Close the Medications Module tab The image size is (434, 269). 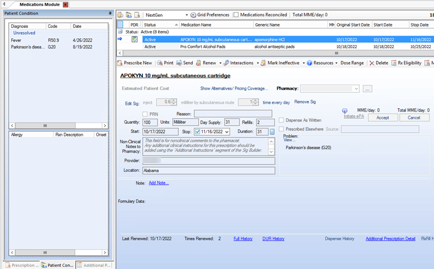pos(65,5)
